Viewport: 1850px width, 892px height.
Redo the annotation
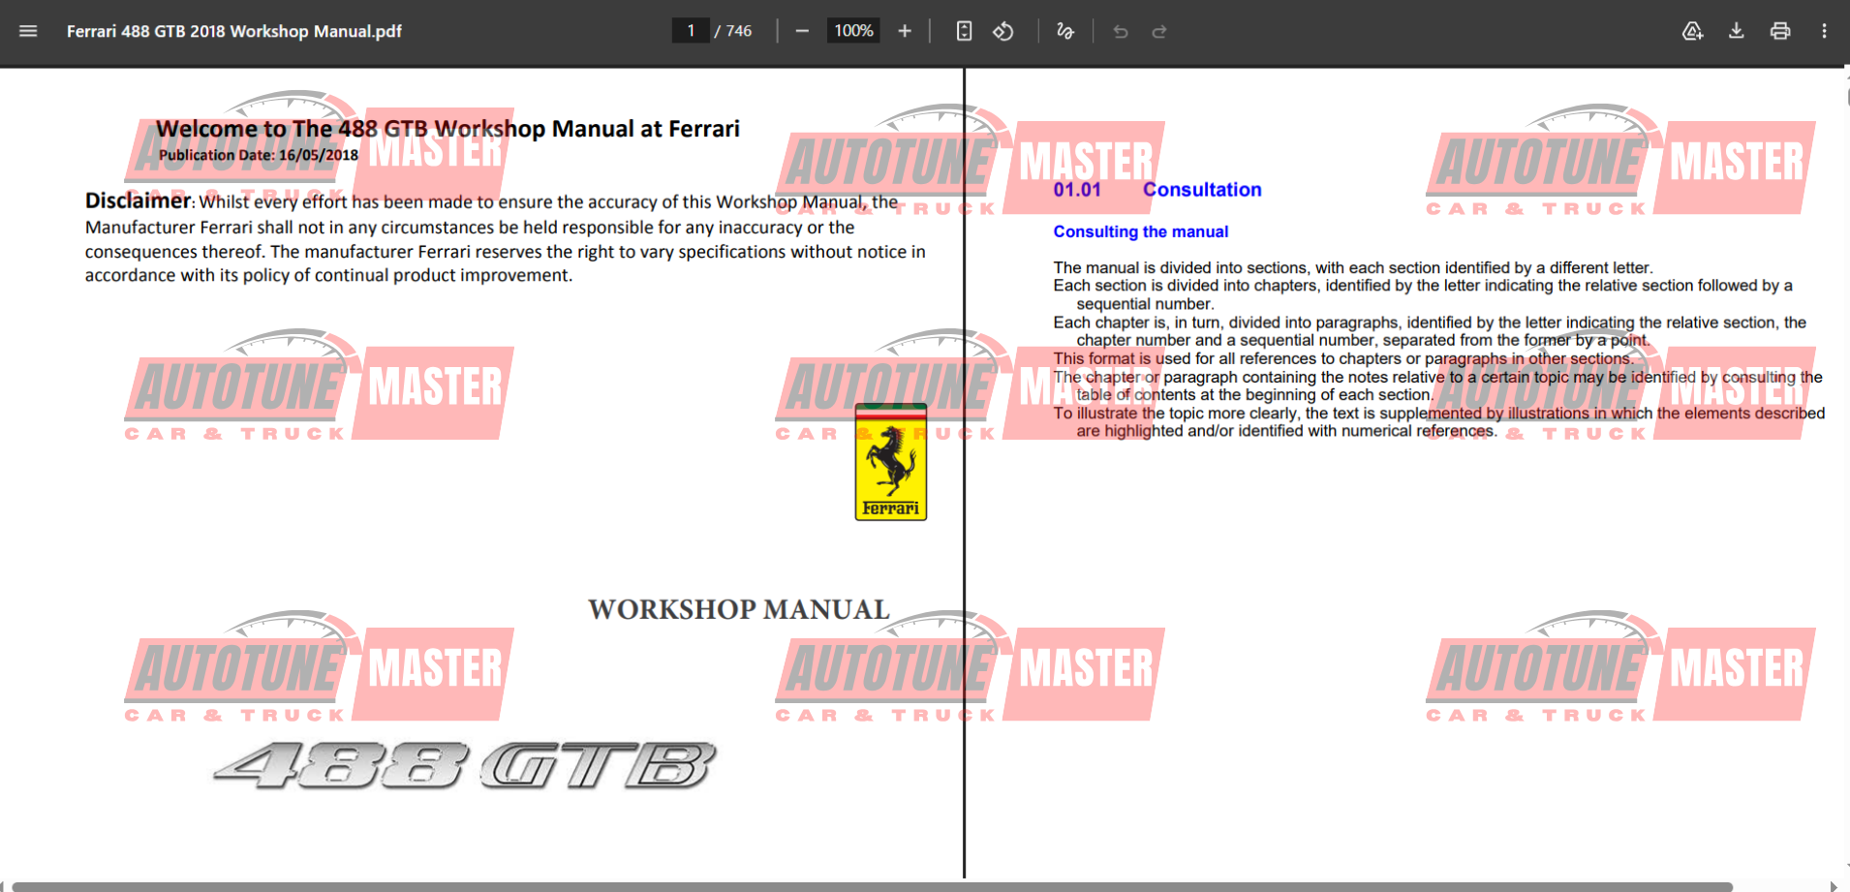pos(1159,31)
